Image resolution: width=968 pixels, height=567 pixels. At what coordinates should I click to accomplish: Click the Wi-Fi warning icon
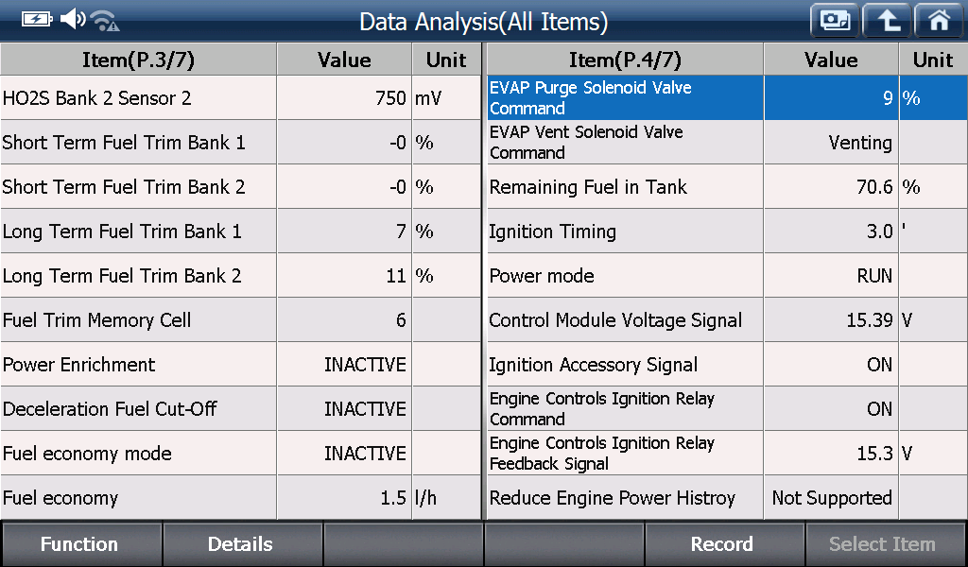[105, 21]
